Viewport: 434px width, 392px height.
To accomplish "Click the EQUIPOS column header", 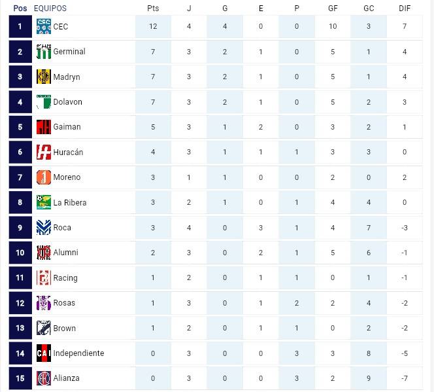I will click(x=50, y=9).
